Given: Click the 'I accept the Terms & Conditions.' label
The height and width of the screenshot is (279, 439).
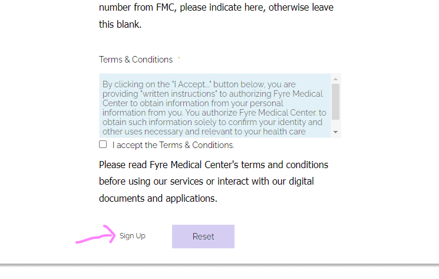Looking at the screenshot, I should 173,145.
